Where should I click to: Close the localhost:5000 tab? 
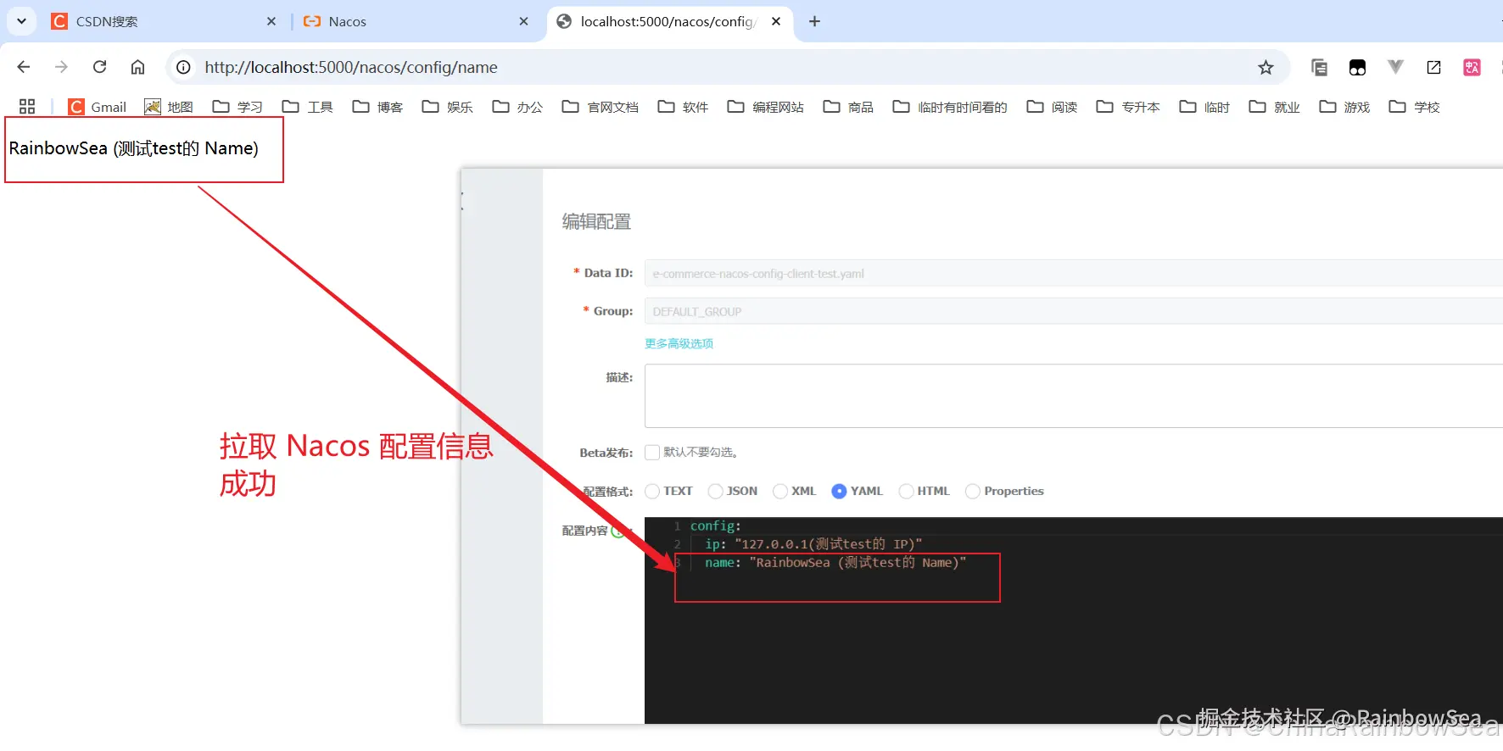pyautogui.click(x=776, y=21)
